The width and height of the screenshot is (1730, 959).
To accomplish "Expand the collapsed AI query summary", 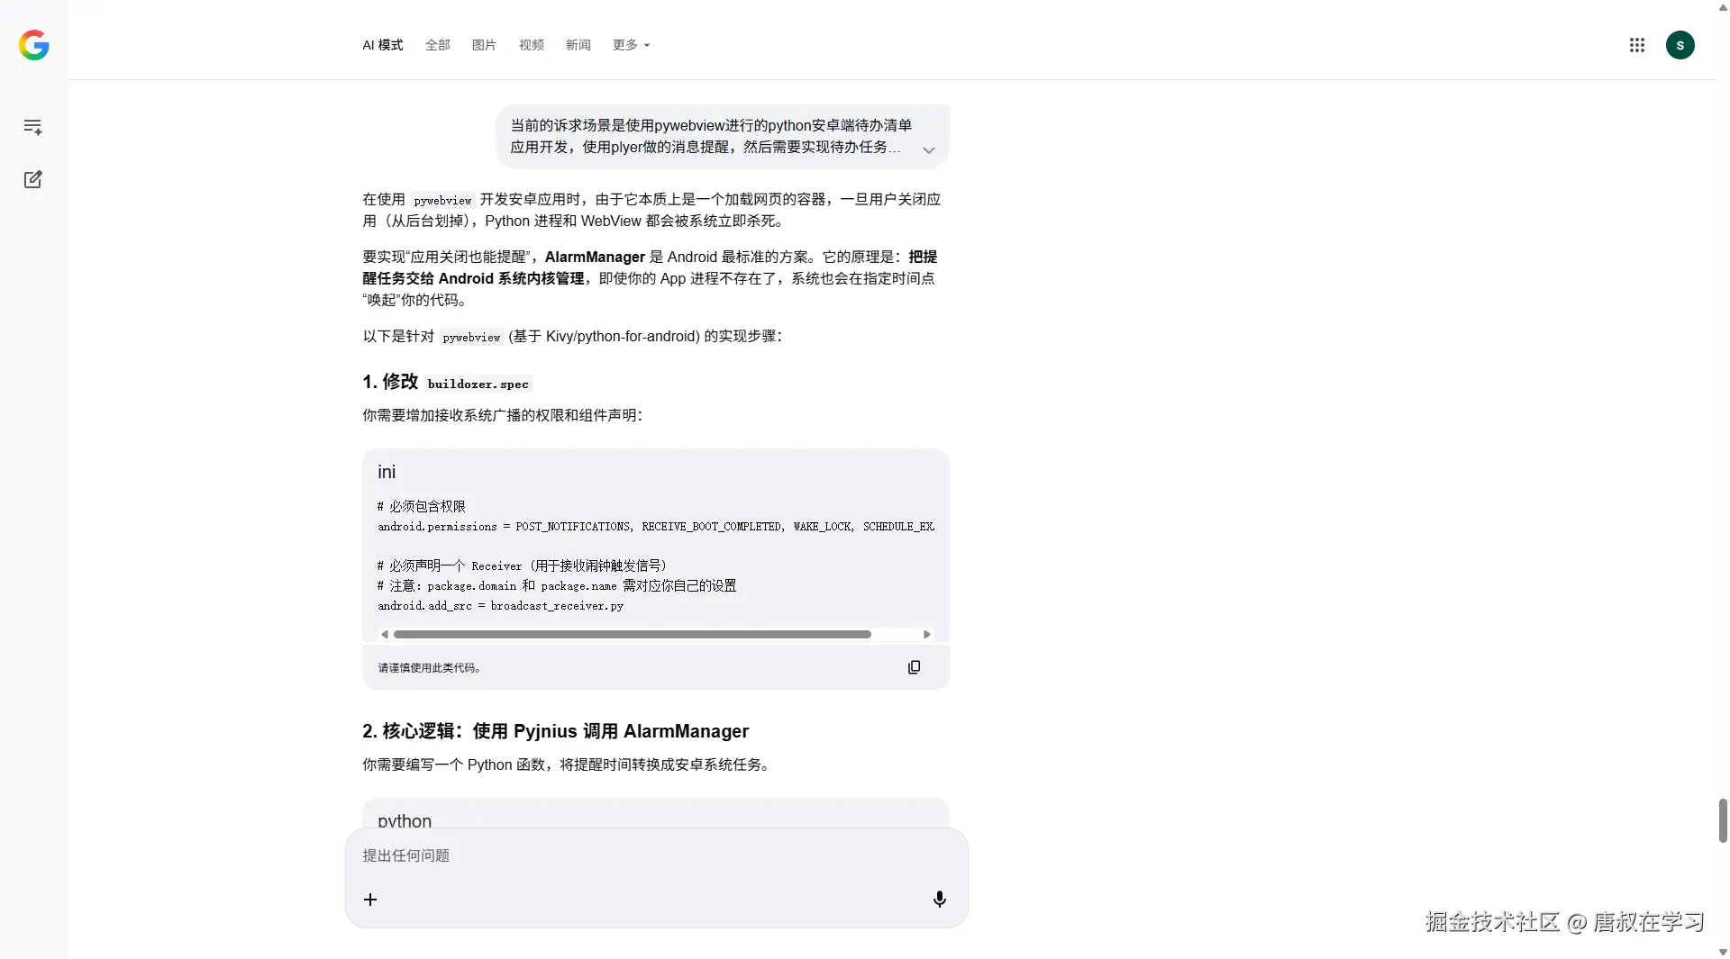I will pos(929,149).
